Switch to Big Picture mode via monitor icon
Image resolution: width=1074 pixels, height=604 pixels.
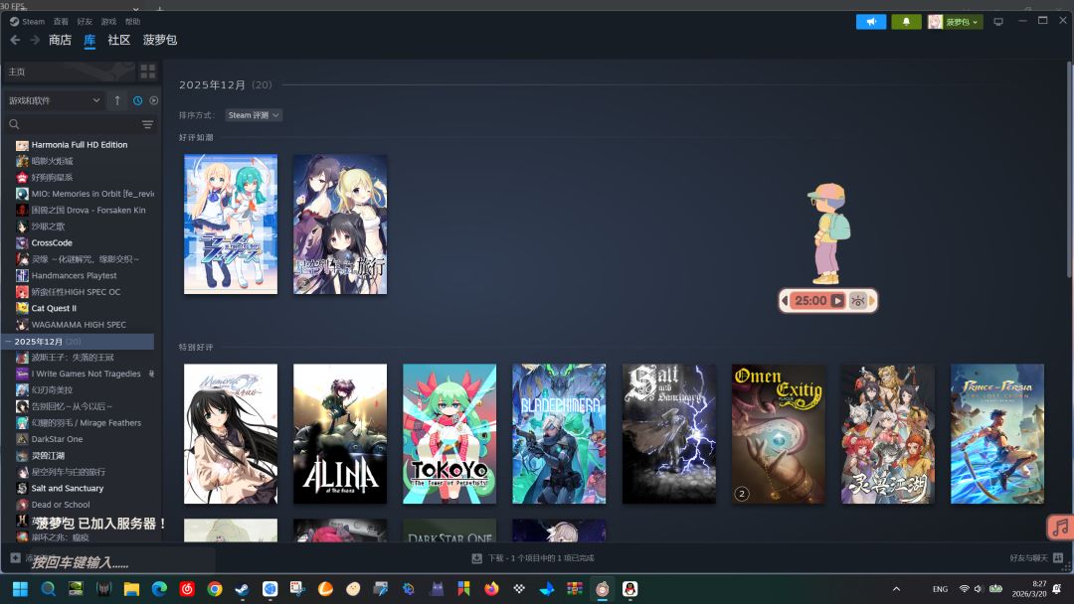point(998,22)
